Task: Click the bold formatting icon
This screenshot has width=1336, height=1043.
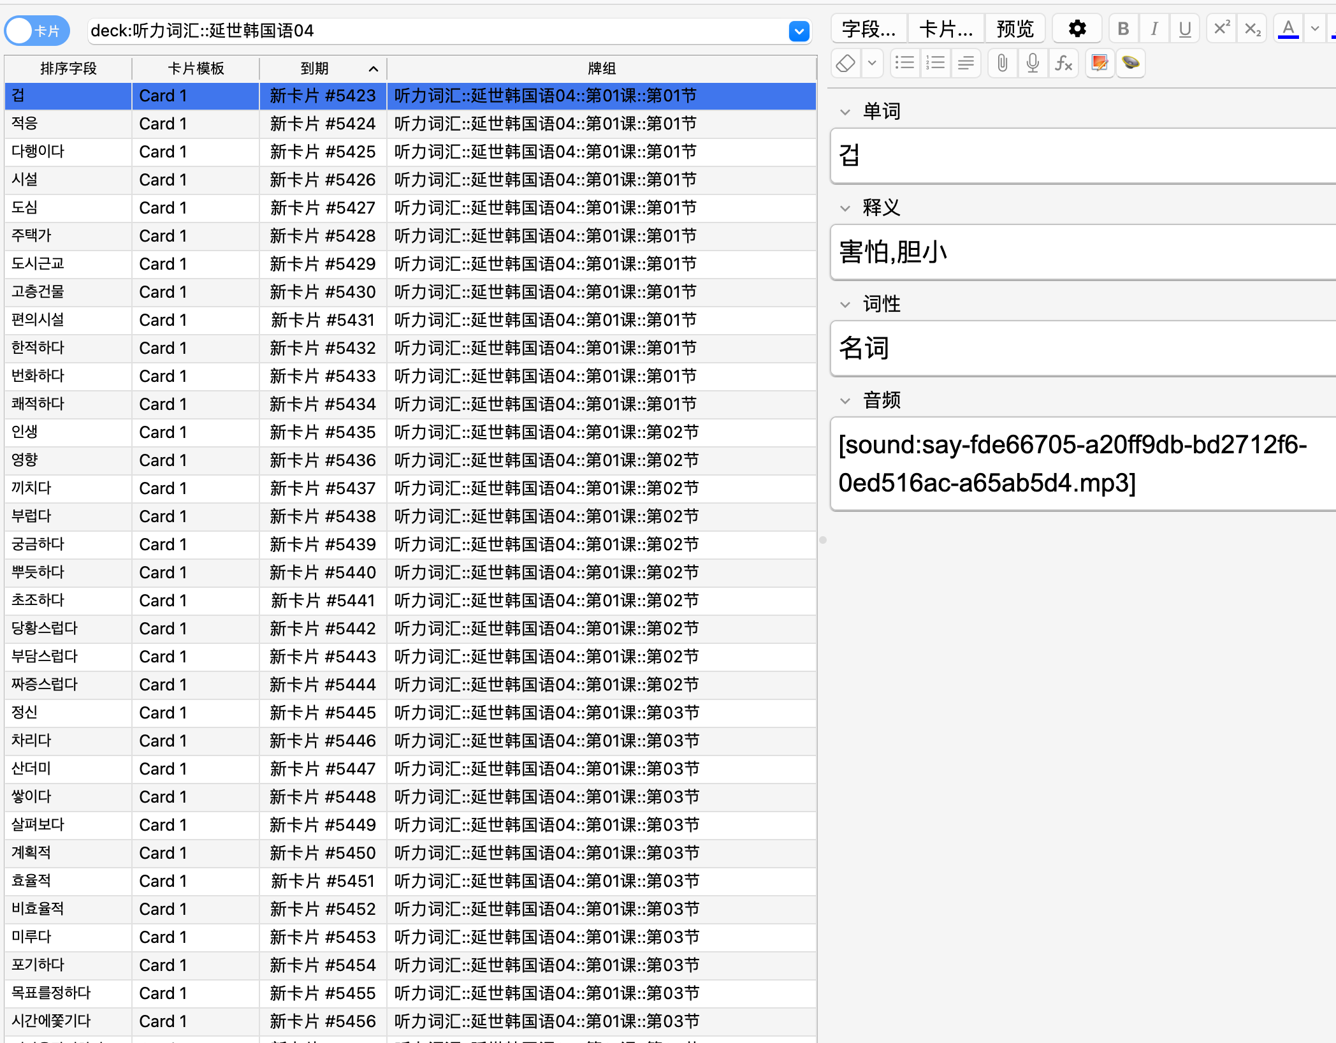Action: coord(1123,29)
